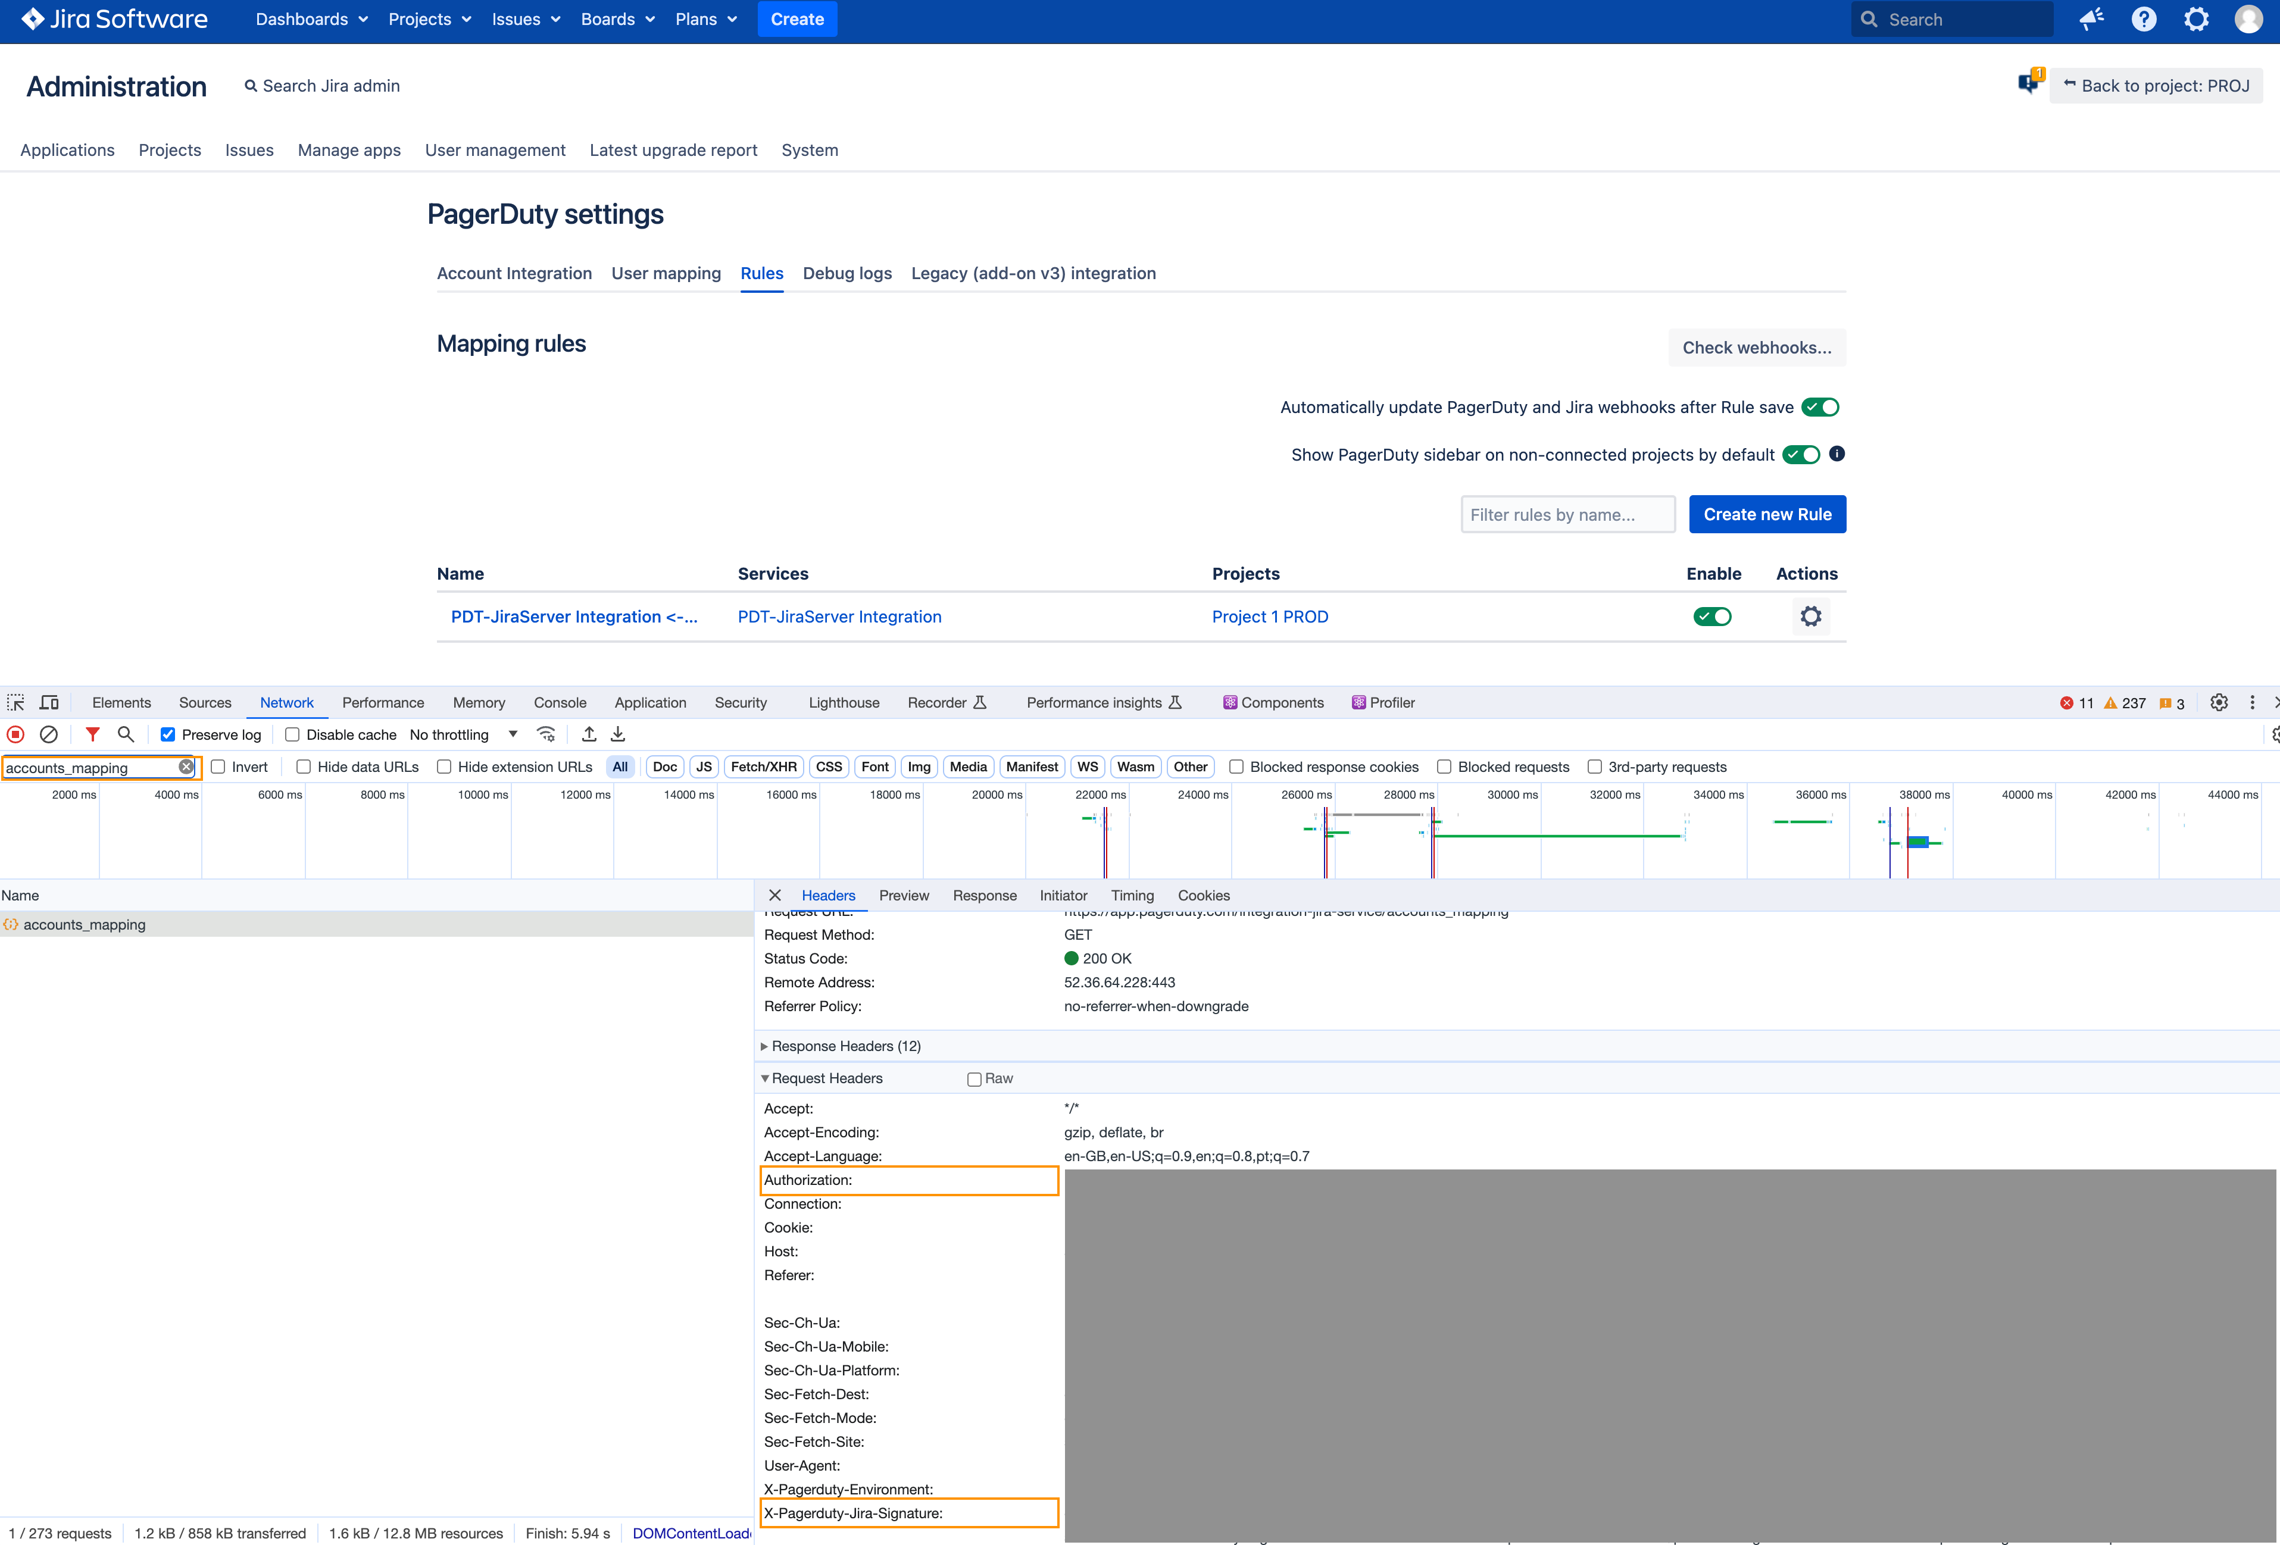Click Check webhooks button
The image size is (2280, 1545).
click(x=1756, y=348)
